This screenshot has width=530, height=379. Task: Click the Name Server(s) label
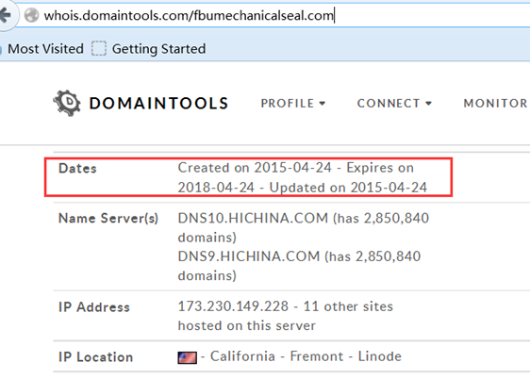(x=108, y=218)
